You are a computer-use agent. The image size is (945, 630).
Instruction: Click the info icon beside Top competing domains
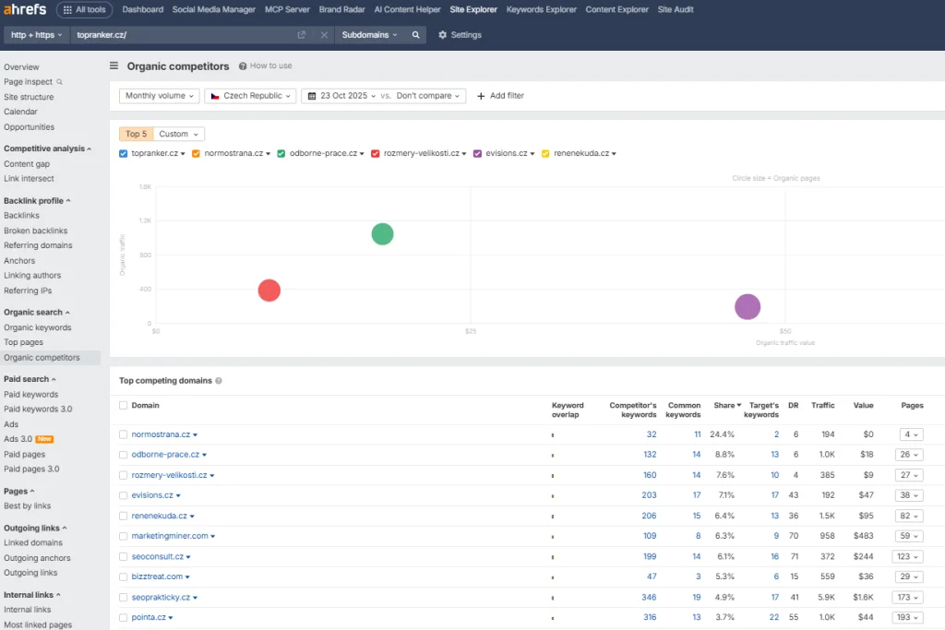219,381
